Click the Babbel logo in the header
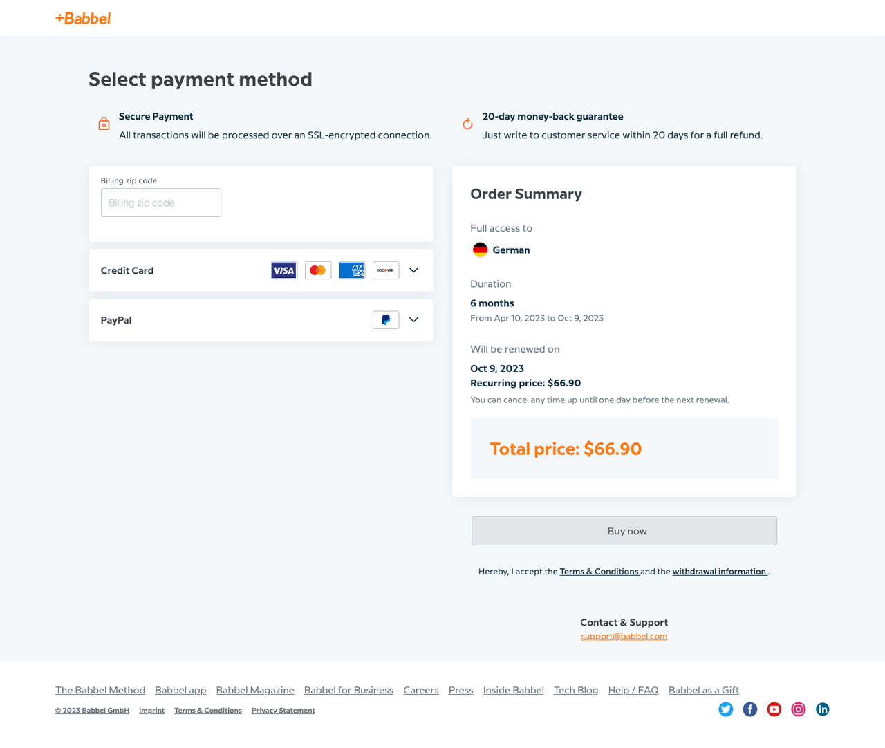 click(82, 18)
